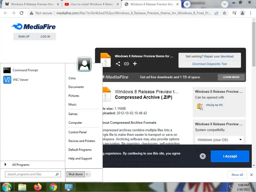Open Devices and Printers

(x=82, y=141)
